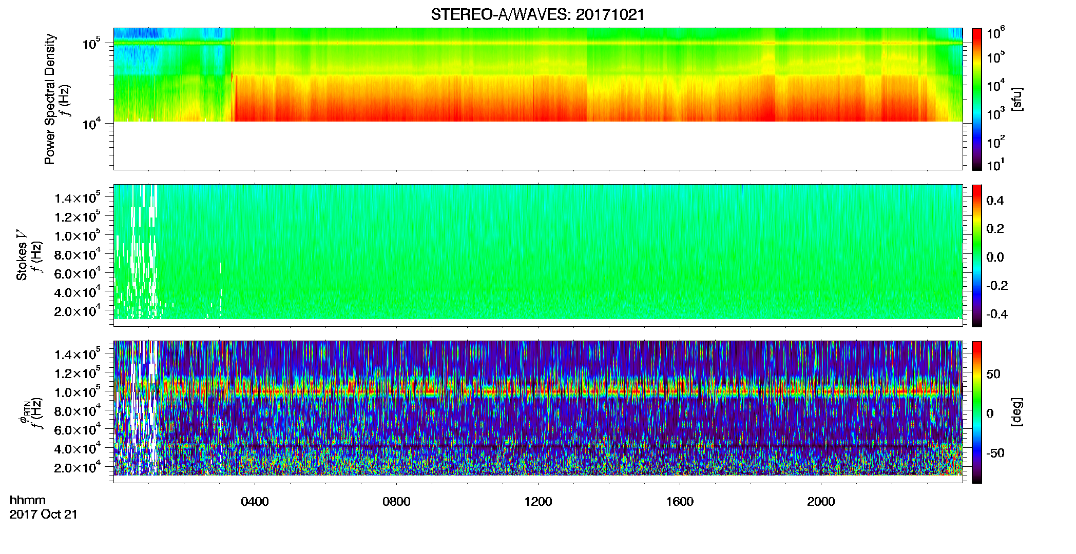
Task: Click the white empty area below 10^4 Hz
Action: 537,146
